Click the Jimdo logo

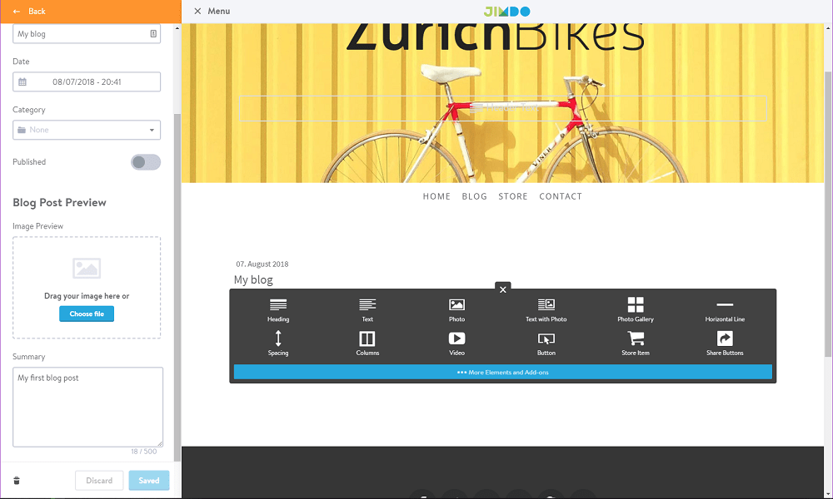pyautogui.click(x=506, y=11)
